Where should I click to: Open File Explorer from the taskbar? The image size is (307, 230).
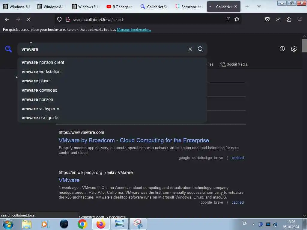click(x=27, y=224)
